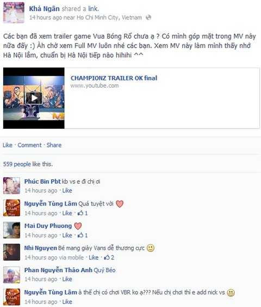Click Comment under the shared post
This screenshot has height=307, width=261.
point(29,145)
